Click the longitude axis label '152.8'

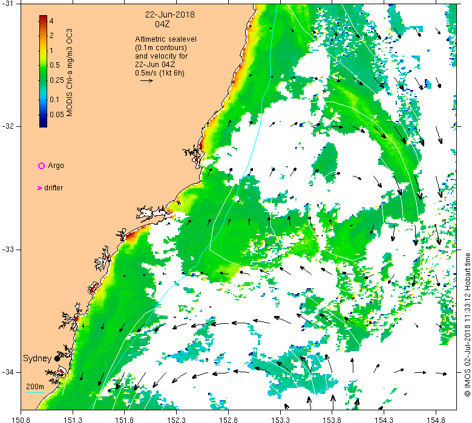tap(229, 419)
